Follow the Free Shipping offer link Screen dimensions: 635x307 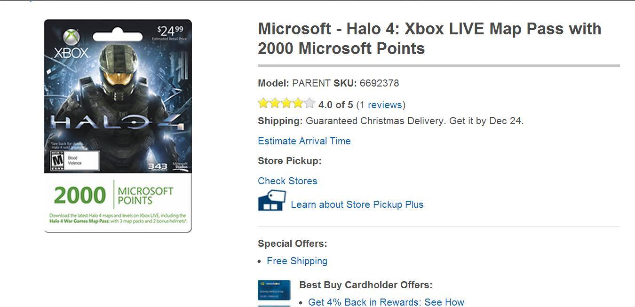[297, 261]
